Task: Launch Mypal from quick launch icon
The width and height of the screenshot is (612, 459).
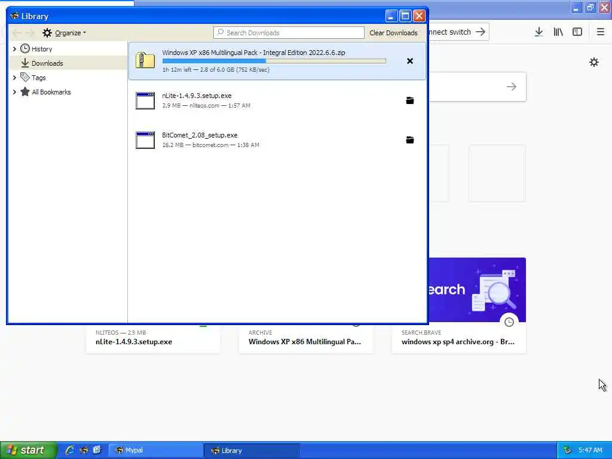Action: point(84,450)
